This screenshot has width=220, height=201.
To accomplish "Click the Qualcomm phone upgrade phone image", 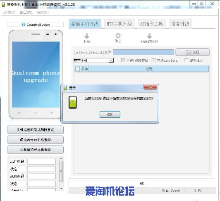I will point(36,75).
